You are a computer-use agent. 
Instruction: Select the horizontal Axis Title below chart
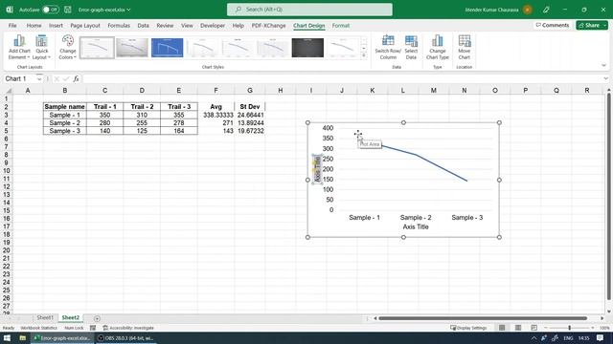point(416,227)
